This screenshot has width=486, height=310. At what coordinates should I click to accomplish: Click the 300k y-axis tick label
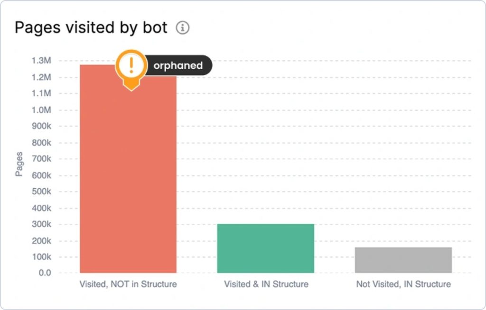pyautogui.click(x=41, y=224)
